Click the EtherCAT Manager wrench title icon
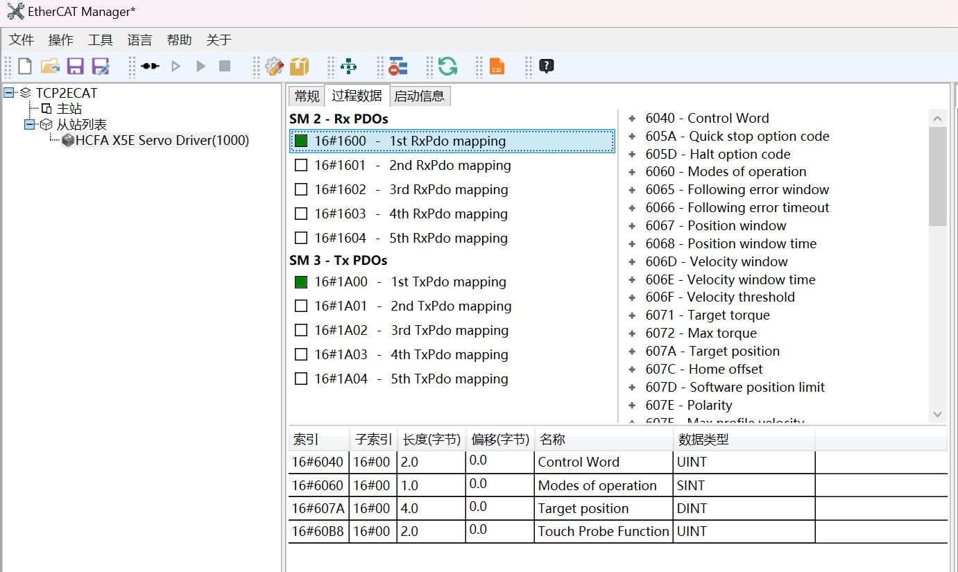Image resolution: width=958 pixels, height=572 pixels. pyautogui.click(x=15, y=11)
